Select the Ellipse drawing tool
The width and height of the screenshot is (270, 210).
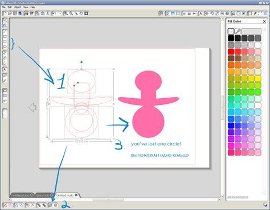tap(5, 47)
